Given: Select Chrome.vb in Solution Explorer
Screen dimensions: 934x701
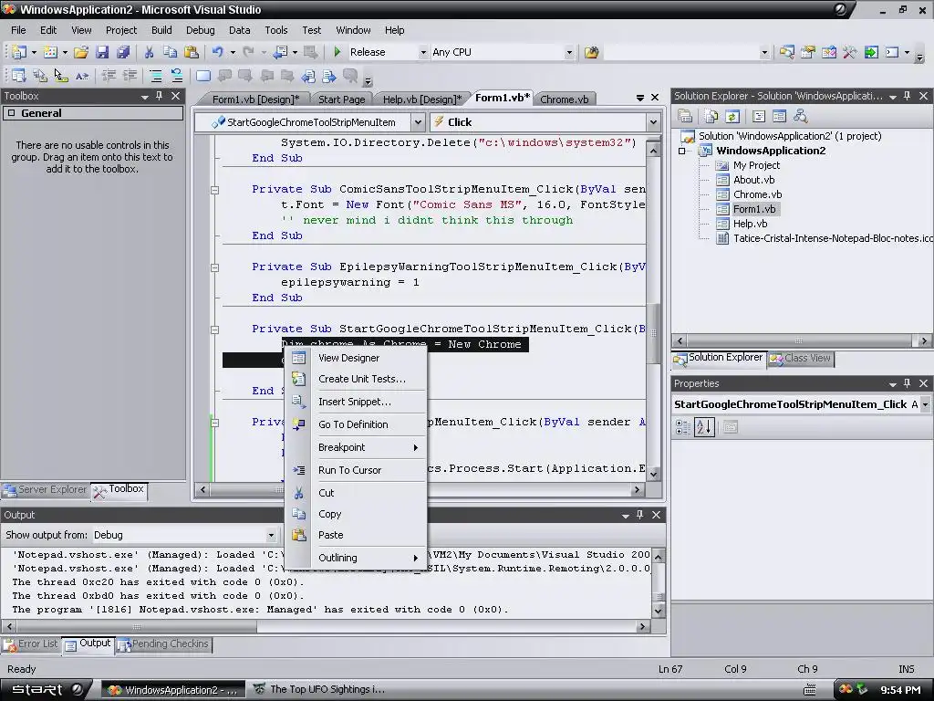Looking at the screenshot, I should [757, 194].
